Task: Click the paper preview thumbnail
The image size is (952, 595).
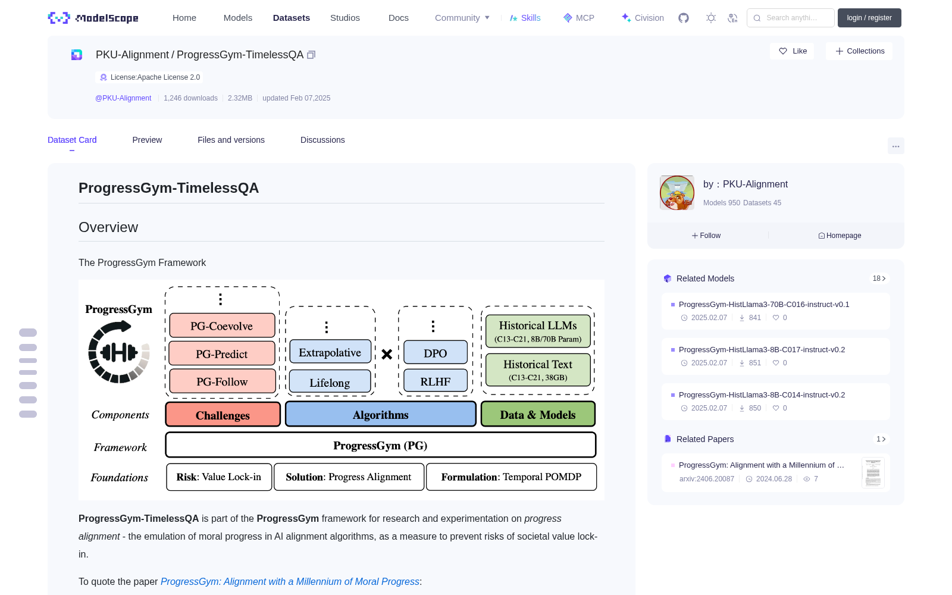Action: (x=873, y=472)
